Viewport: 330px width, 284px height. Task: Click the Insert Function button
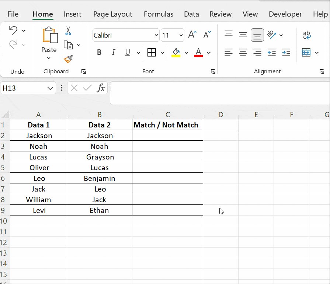101,88
